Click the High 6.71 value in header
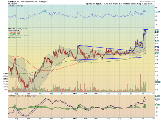The width and height of the screenshot is (161, 120). point(100,4)
